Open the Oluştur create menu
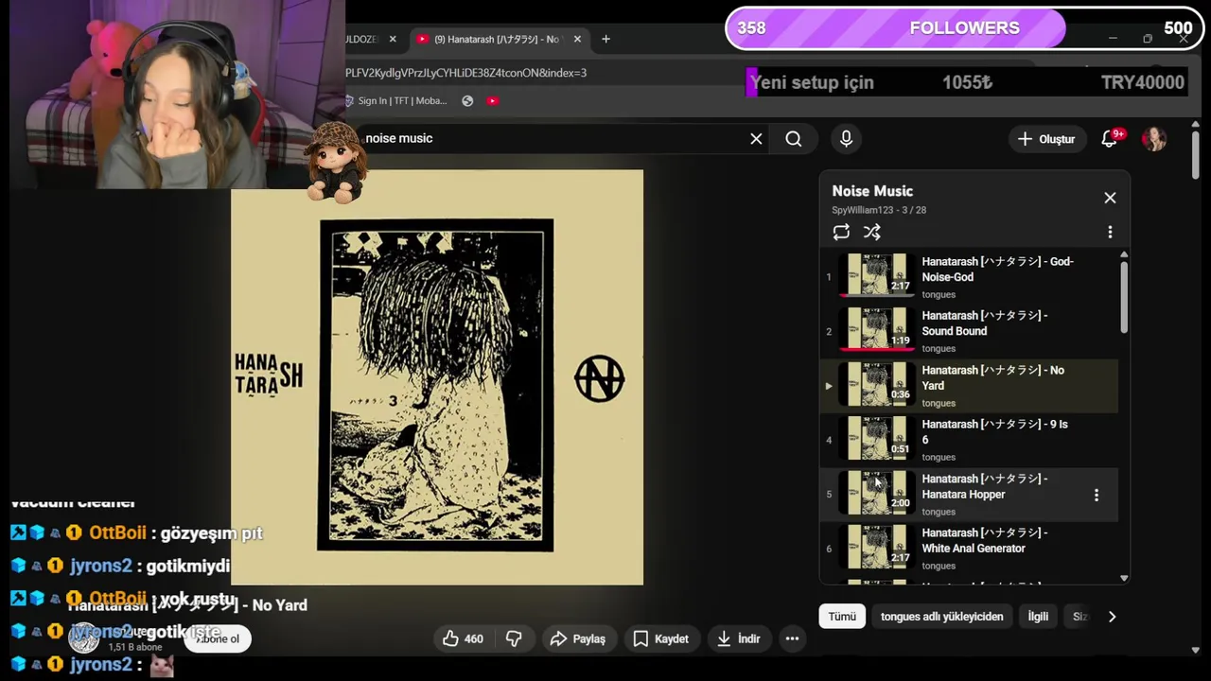The height and width of the screenshot is (681, 1211). coord(1045,139)
